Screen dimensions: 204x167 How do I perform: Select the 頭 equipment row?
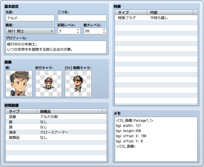click(x=56, y=127)
